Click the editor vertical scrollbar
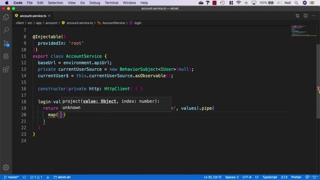The width and height of the screenshot is (320, 180). pos(318,81)
